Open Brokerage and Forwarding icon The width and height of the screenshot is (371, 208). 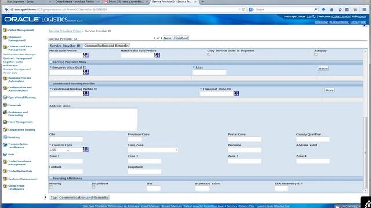coord(5,113)
